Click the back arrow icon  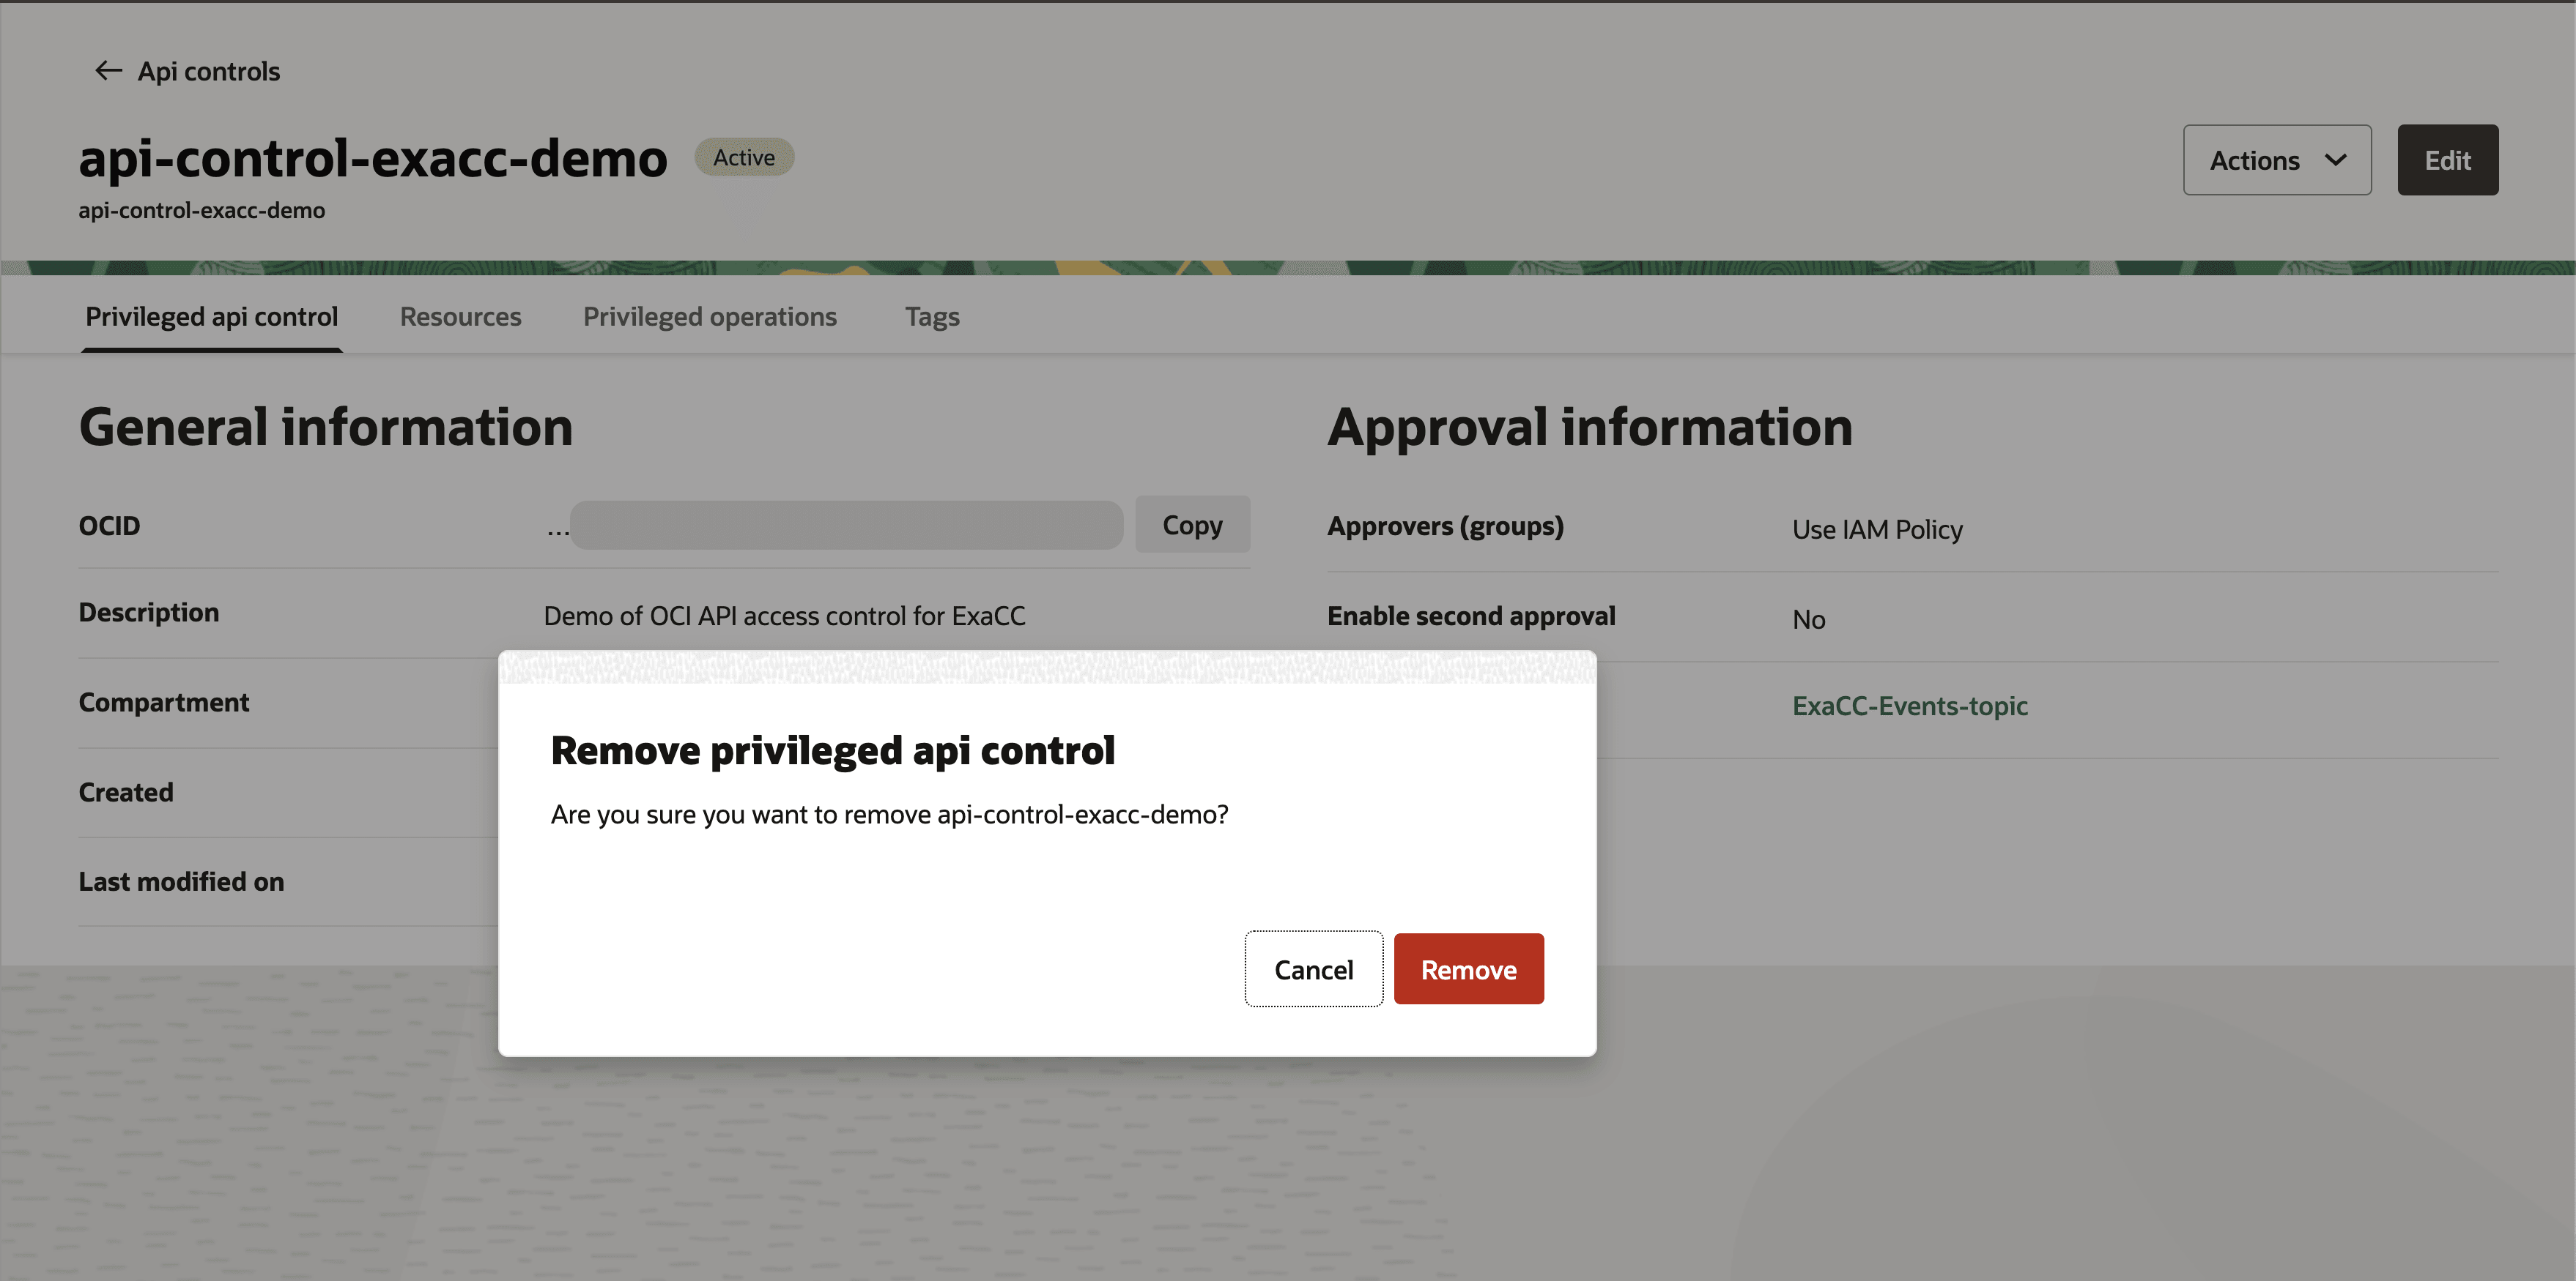[x=108, y=70]
